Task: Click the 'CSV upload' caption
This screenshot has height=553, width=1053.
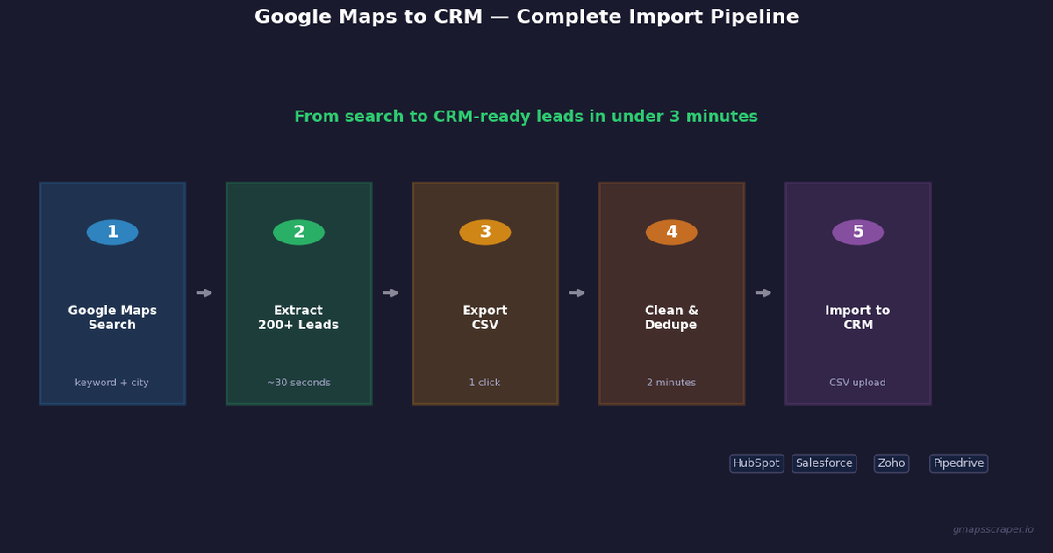Action: [858, 384]
